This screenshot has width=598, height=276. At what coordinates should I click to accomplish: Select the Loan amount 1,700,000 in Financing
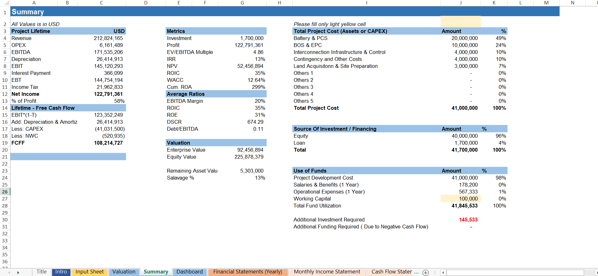466,143
